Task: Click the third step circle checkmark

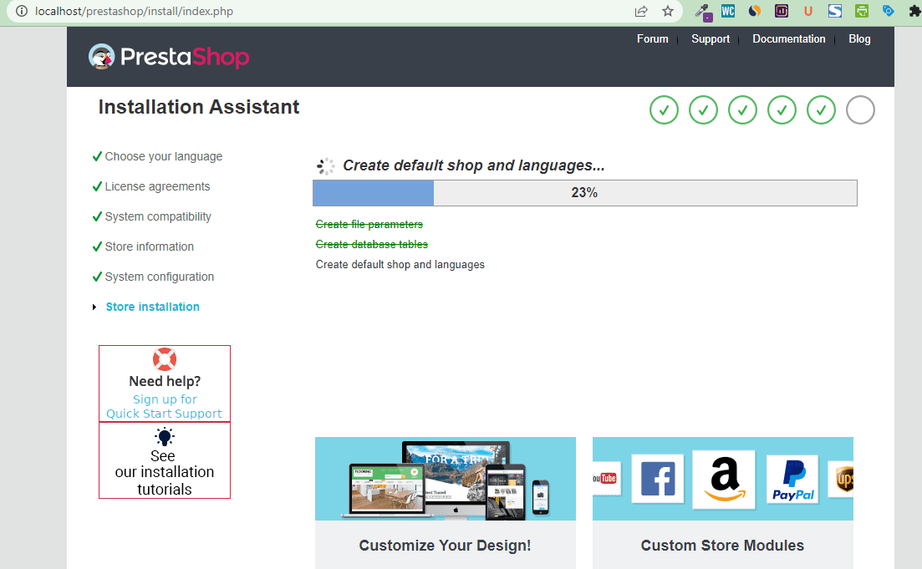Action: [742, 110]
